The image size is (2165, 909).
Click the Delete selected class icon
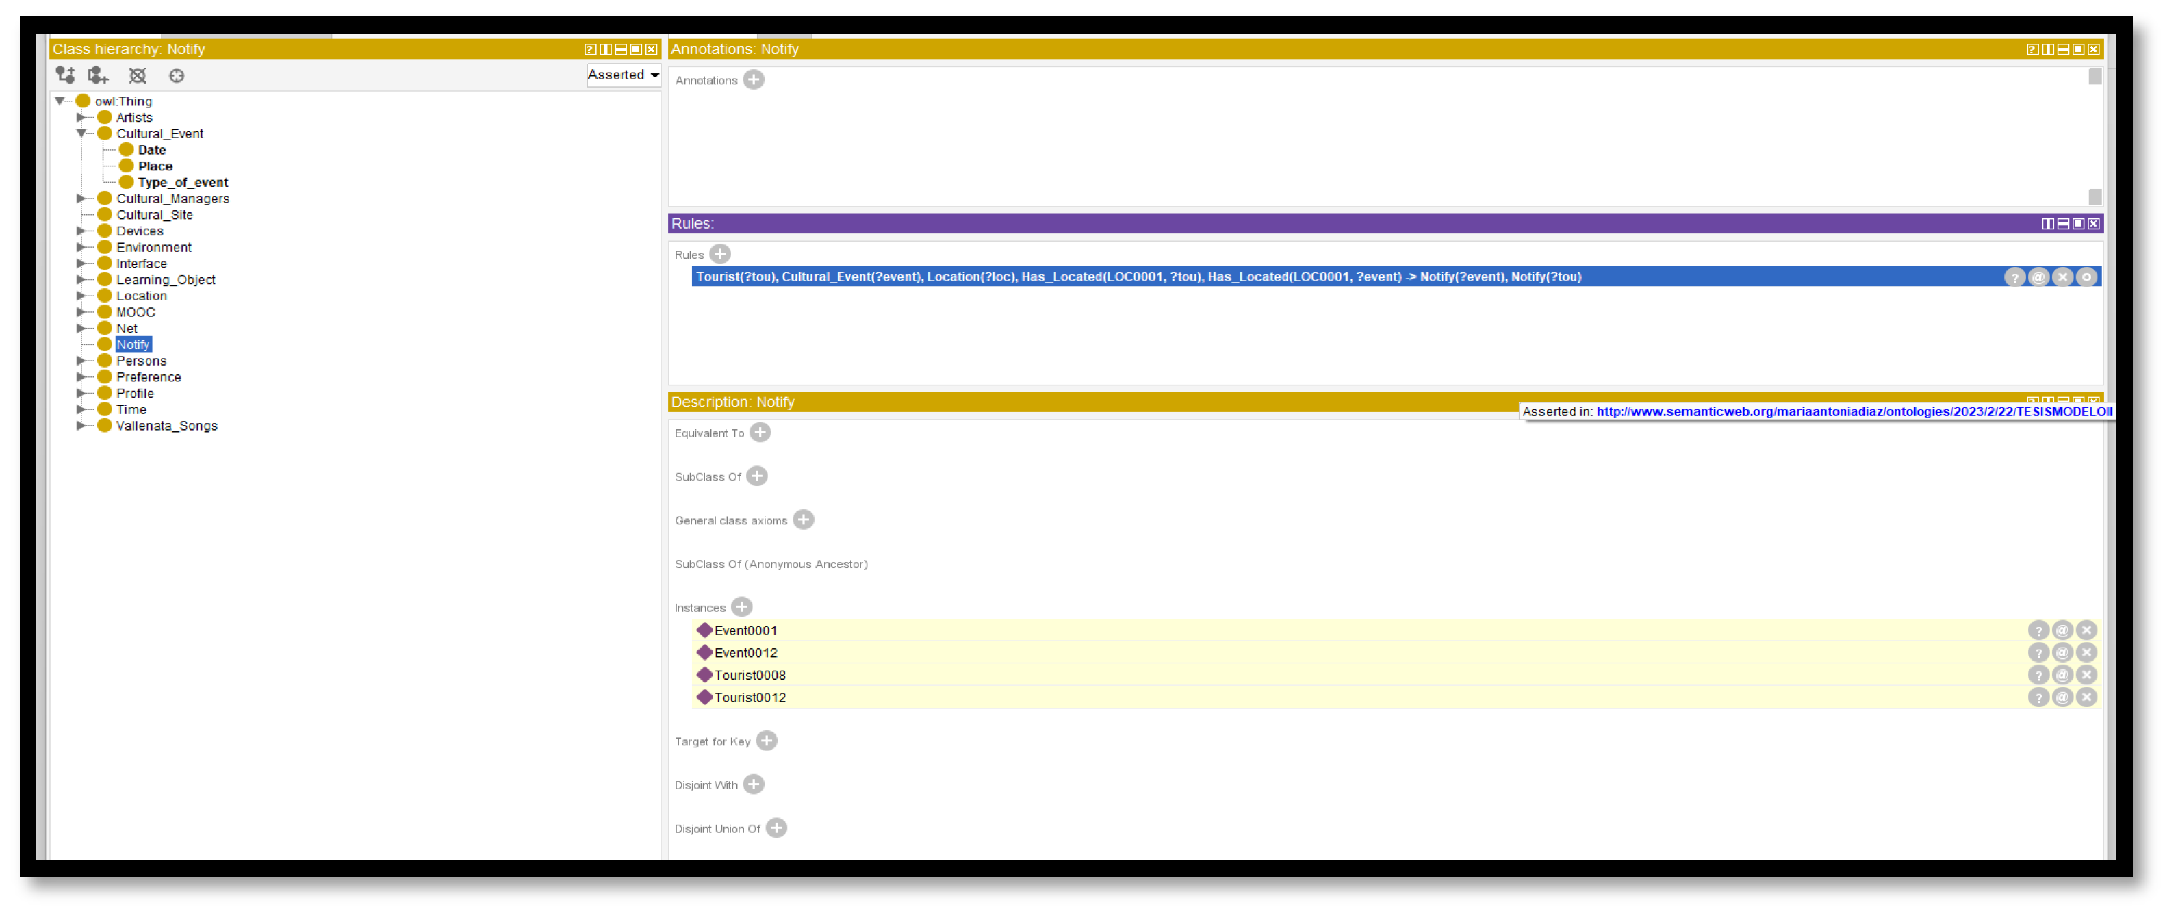138,75
